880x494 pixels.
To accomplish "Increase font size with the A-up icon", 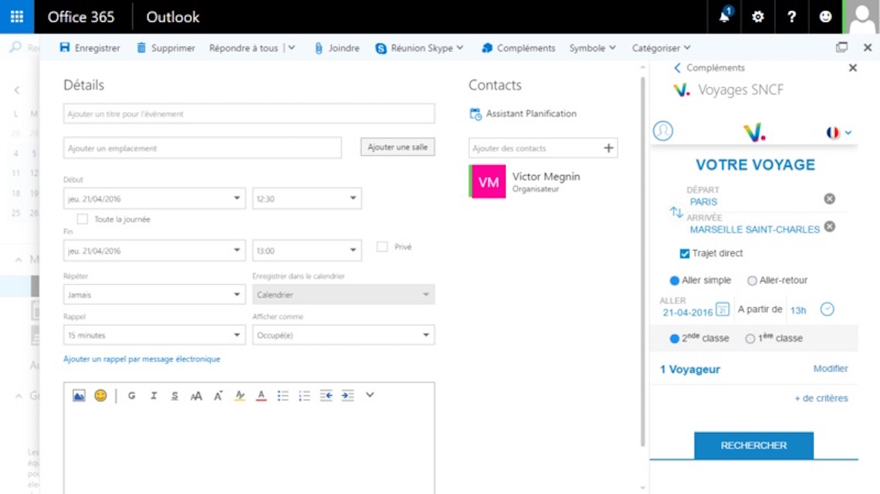I will click(218, 396).
